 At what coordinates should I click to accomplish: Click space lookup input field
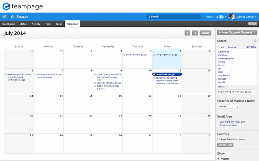236,92
